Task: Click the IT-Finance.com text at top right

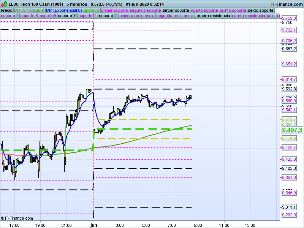Action: [287, 4]
